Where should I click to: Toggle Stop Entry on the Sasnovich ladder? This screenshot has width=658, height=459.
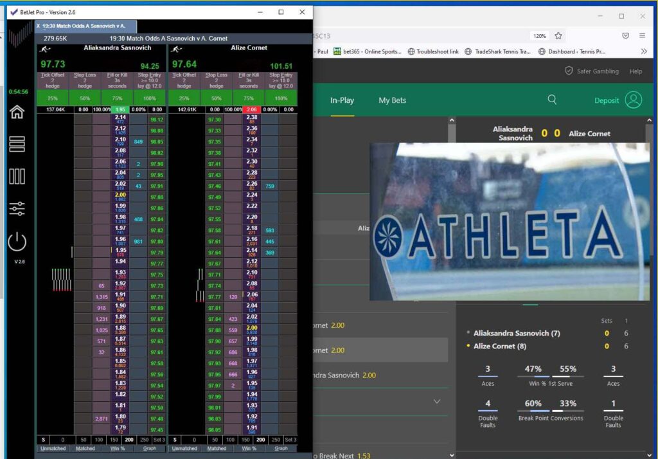click(x=149, y=80)
